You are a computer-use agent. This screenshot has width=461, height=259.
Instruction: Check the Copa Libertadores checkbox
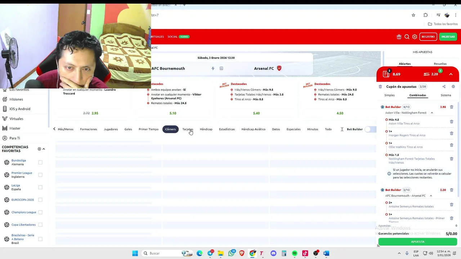(x=40, y=225)
